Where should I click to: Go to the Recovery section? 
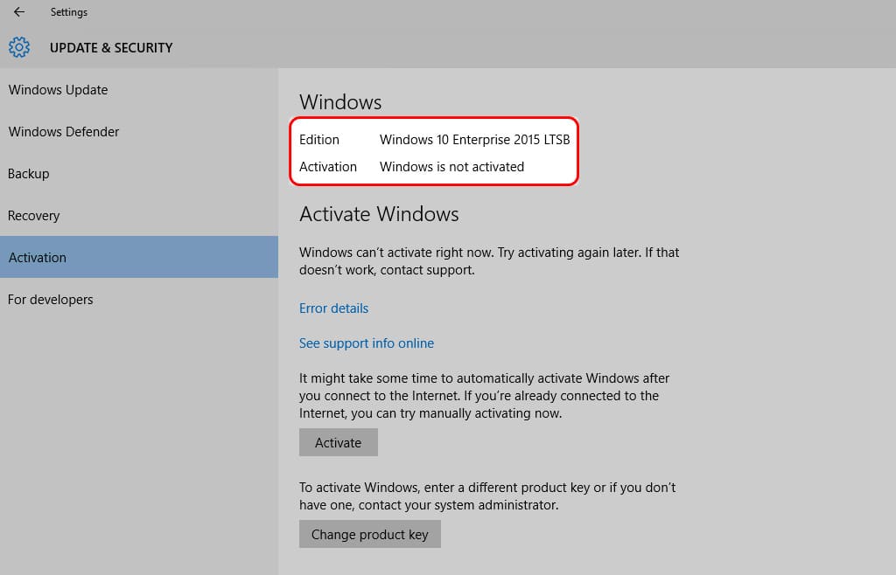click(x=139, y=216)
